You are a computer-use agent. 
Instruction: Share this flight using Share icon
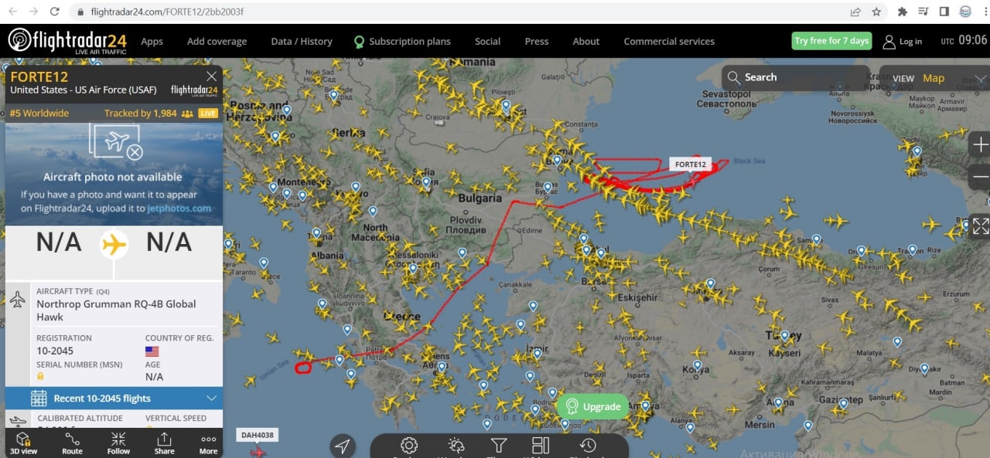pos(164,443)
